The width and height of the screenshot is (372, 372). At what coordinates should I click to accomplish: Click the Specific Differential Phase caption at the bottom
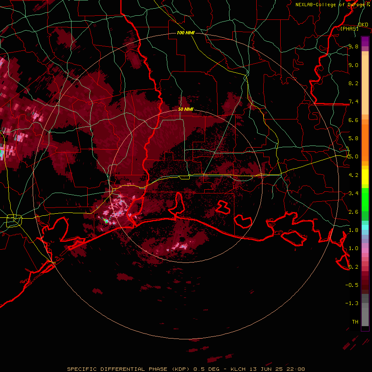(x=186, y=369)
